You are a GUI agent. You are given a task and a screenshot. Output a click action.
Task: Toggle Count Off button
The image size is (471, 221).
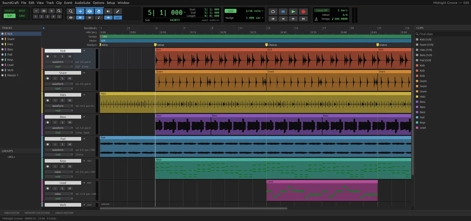pos(322,10)
